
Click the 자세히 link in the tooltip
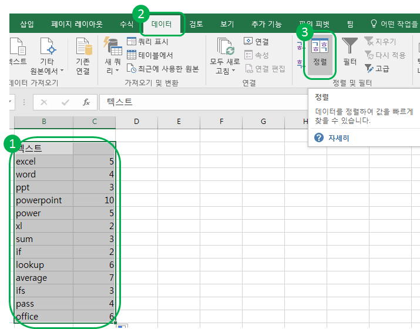(x=339, y=138)
